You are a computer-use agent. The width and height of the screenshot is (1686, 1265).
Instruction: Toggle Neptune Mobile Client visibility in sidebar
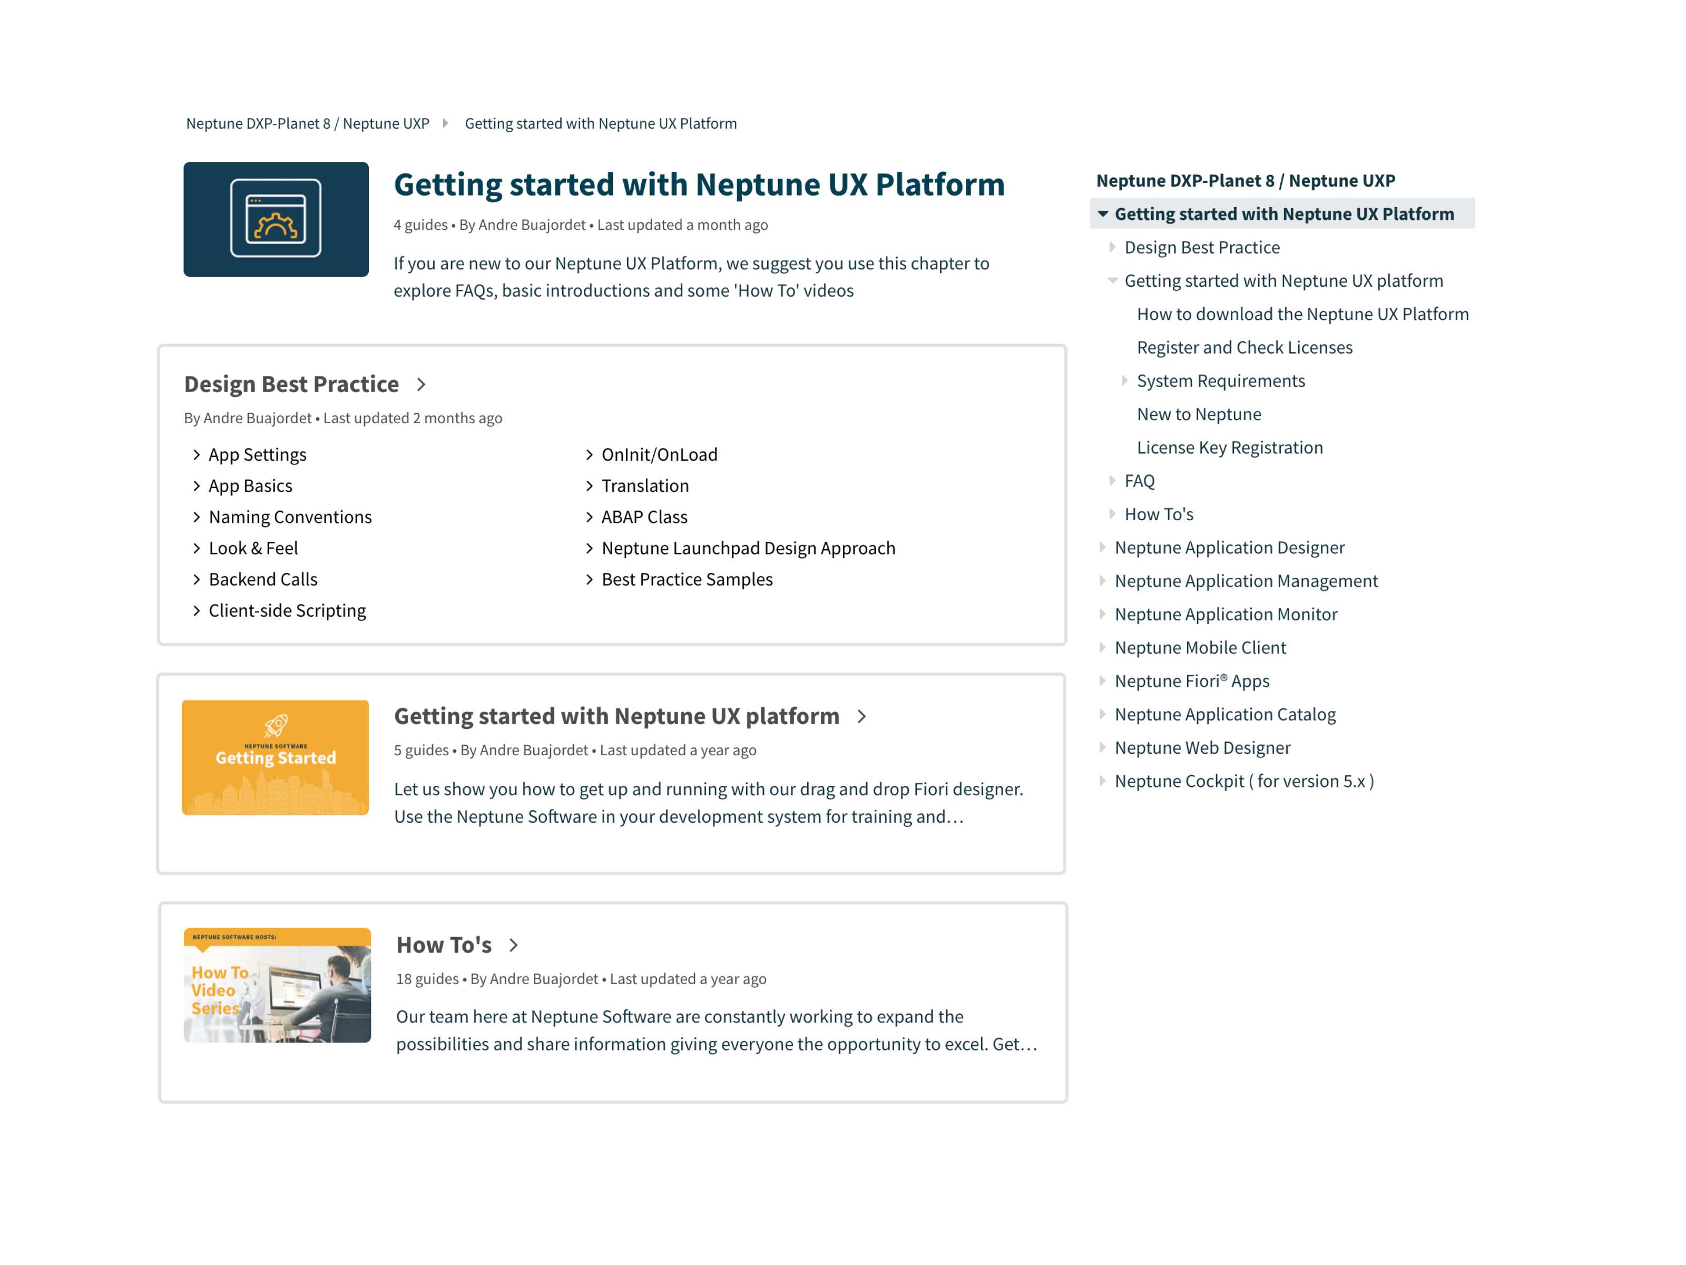pos(1106,647)
